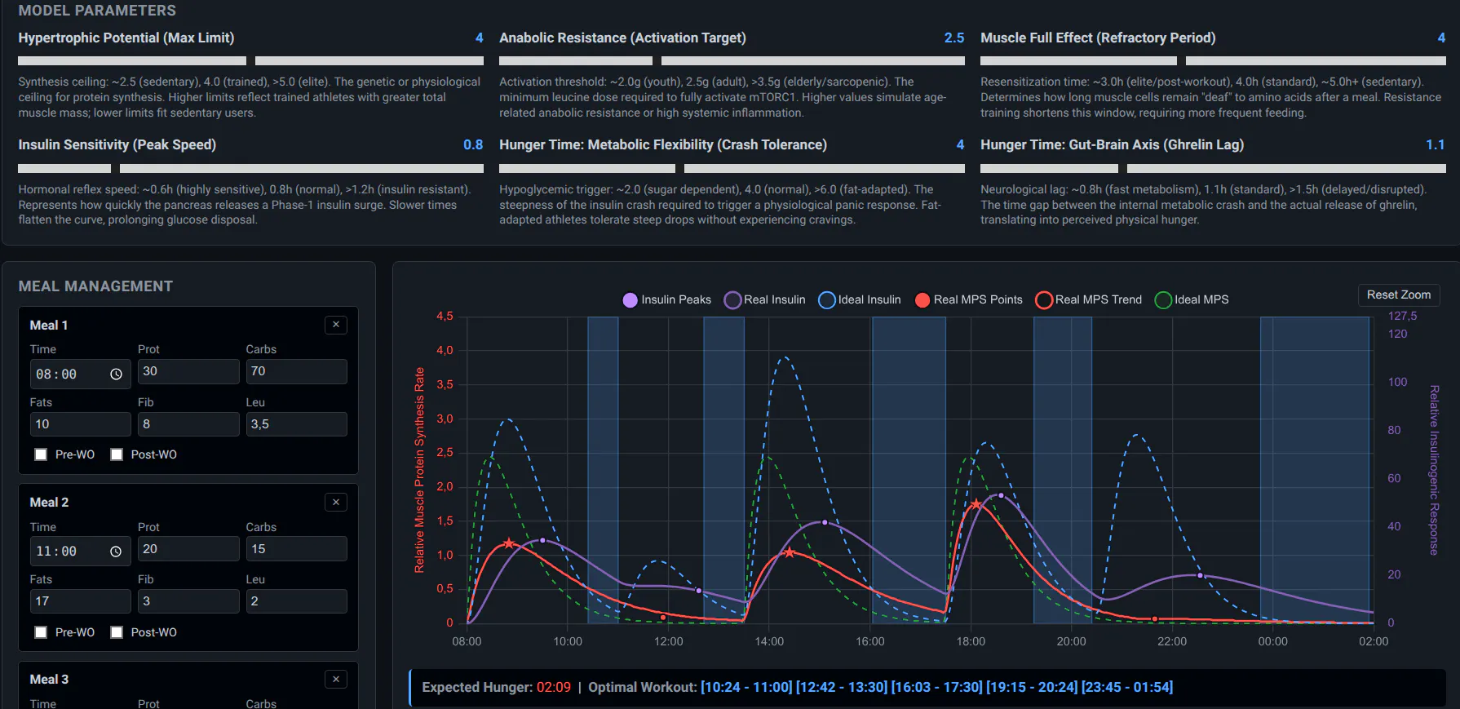Remove Meal 3 with its X button
The image size is (1460, 709).
click(336, 679)
